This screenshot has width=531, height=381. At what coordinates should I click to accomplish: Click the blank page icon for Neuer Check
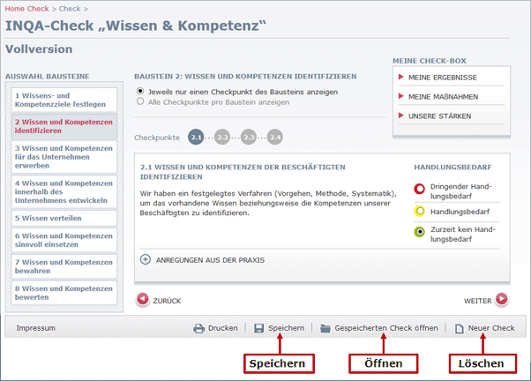[x=460, y=328]
